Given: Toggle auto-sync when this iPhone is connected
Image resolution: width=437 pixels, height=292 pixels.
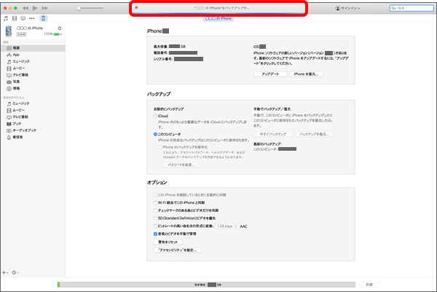Looking at the screenshot, I should point(155,194).
